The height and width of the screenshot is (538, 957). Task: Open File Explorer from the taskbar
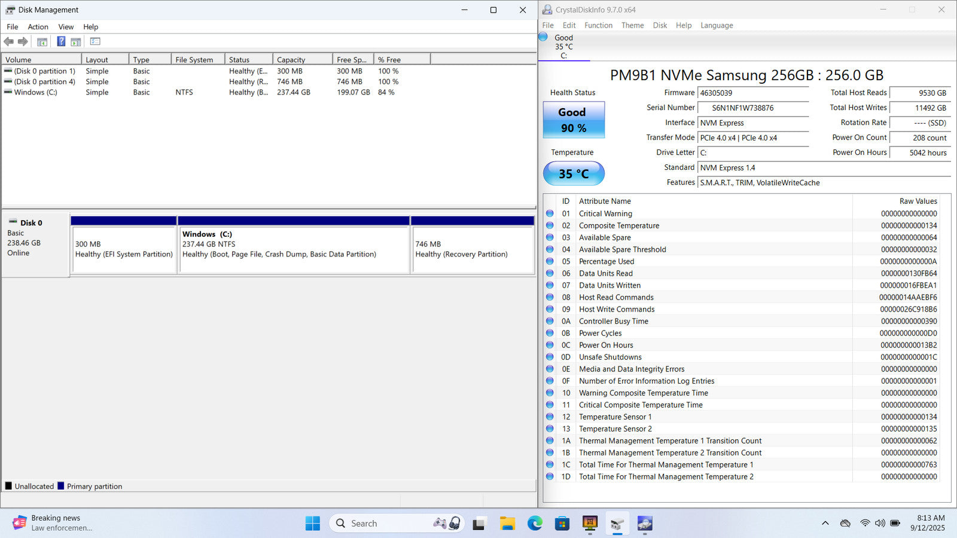(507, 524)
